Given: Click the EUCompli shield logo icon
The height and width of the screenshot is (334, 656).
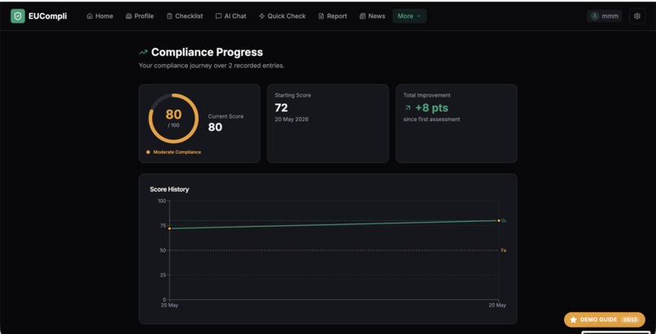Looking at the screenshot, I should [18, 16].
